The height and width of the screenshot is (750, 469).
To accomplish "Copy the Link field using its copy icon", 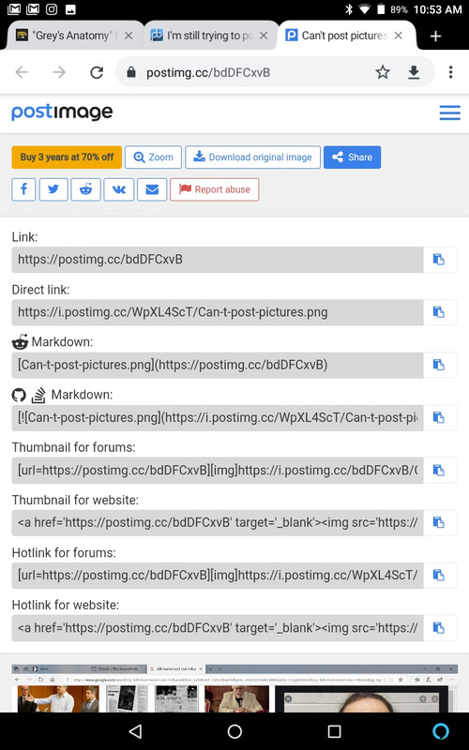I will 439,260.
